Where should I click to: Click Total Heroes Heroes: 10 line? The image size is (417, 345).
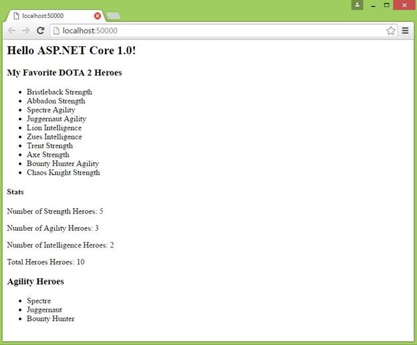pyautogui.click(x=45, y=262)
